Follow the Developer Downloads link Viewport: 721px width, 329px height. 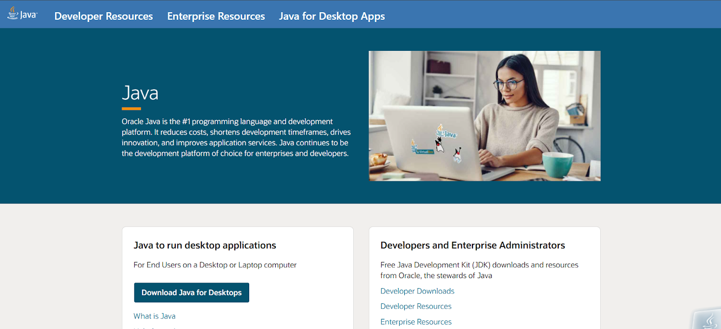[x=417, y=291]
